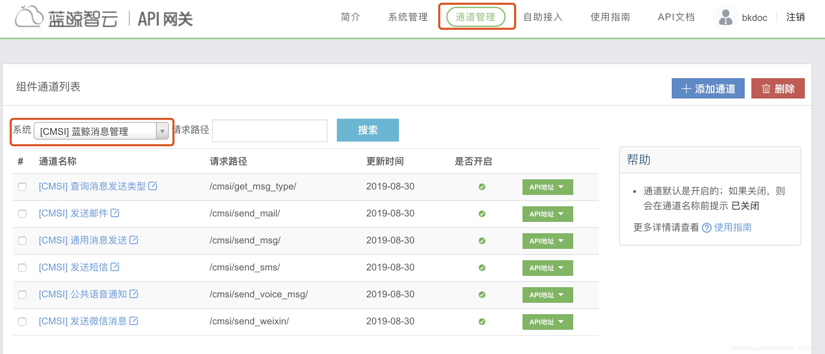Image resolution: width=825 pixels, height=354 pixels.
Task: Click enabled status icon for /cmsi/get_msg_type/
Action: pyautogui.click(x=482, y=187)
